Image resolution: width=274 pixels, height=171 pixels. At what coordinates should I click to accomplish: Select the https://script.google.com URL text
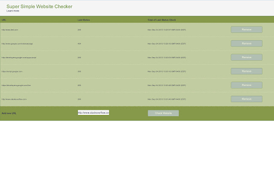(x=12, y=71)
